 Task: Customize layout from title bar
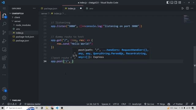click(180, 2)
